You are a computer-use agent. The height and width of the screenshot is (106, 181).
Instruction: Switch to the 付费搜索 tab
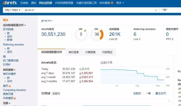pos(90,52)
